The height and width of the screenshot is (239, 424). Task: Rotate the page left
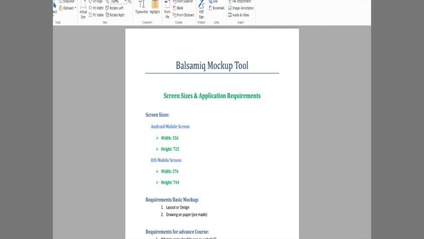pyautogui.click(x=115, y=8)
